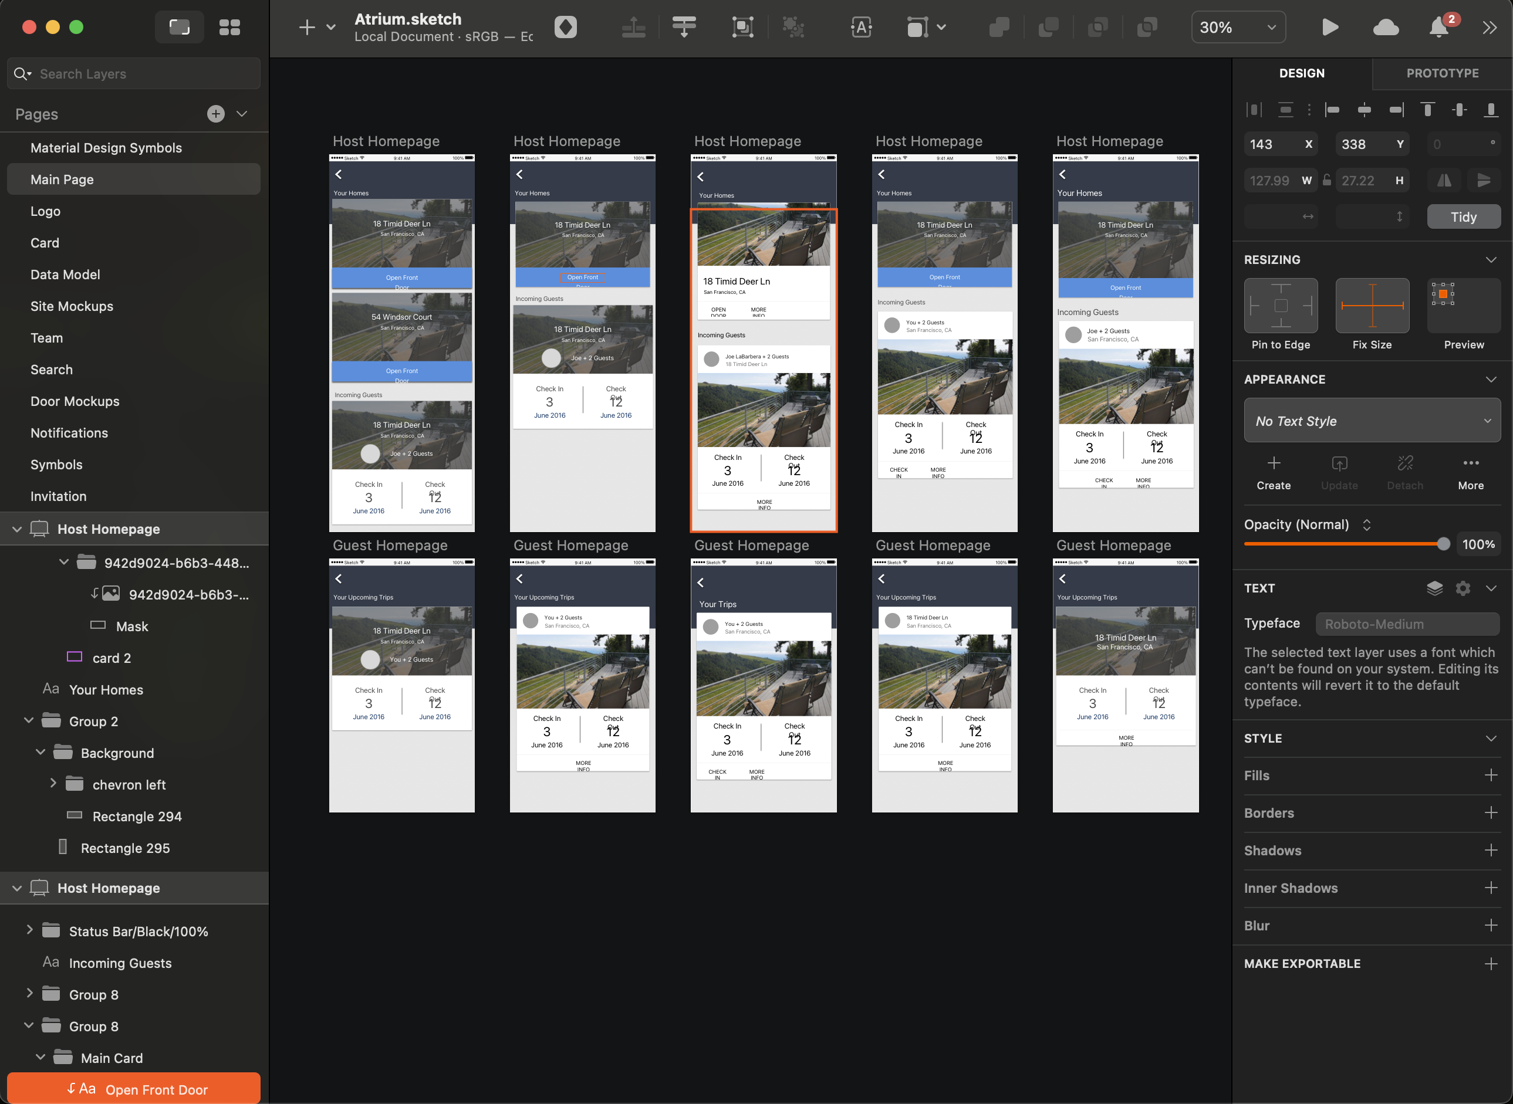
Task: Toggle the Fix Size control
Action: pyautogui.click(x=1372, y=306)
